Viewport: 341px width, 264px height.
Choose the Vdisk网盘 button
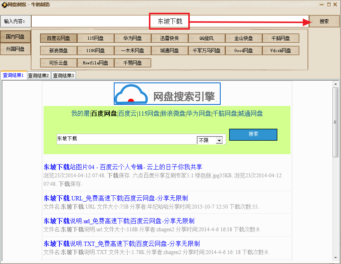pos(281,50)
